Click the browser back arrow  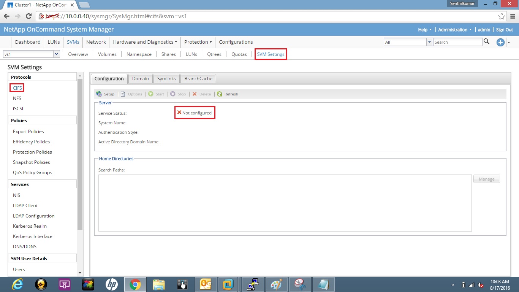pyautogui.click(x=6, y=16)
